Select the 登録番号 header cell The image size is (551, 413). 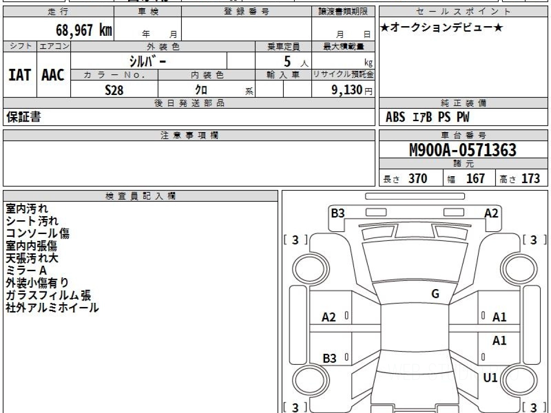pyautogui.click(x=246, y=12)
